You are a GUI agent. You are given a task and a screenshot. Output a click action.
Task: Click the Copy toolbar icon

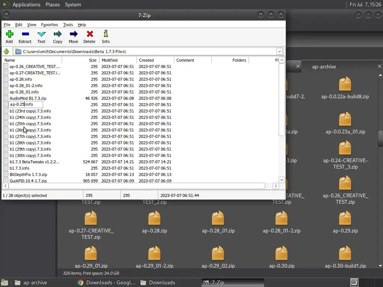[x=58, y=34]
